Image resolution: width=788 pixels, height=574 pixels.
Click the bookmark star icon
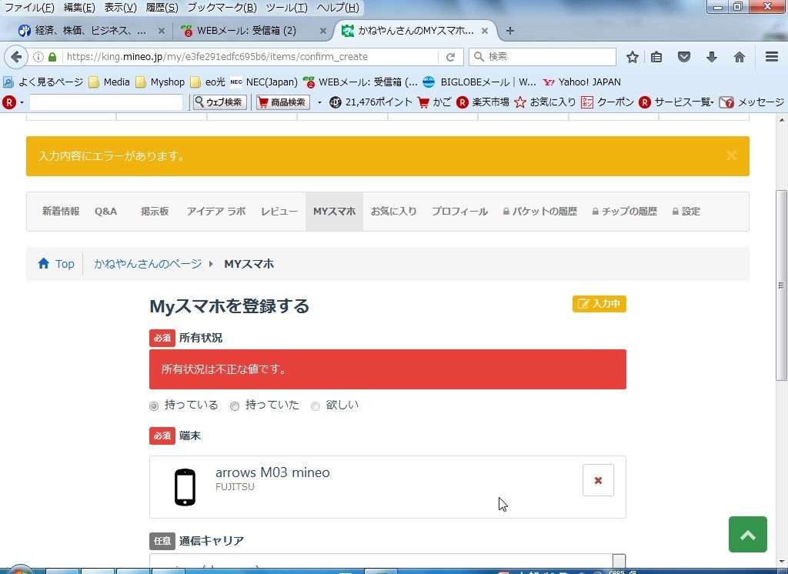tap(633, 57)
